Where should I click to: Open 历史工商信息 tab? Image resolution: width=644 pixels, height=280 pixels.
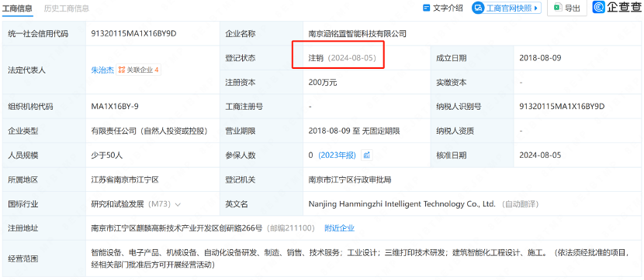click(x=67, y=9)
